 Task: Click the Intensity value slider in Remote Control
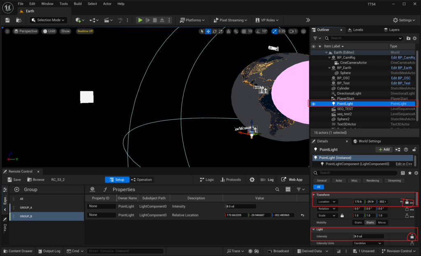click(241, 206)
